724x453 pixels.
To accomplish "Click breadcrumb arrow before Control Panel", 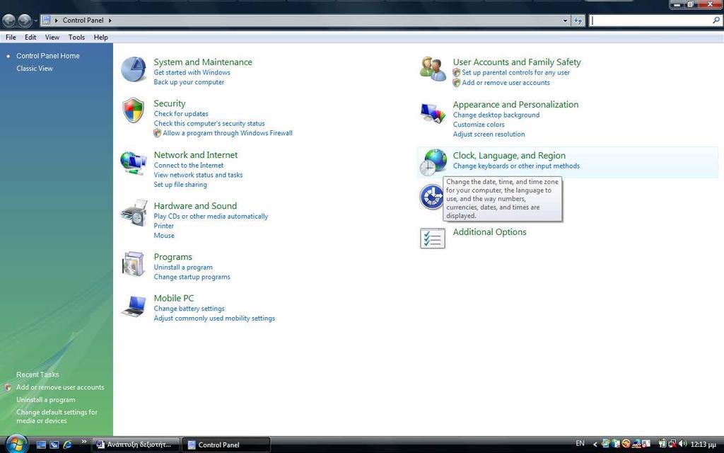I will coord(57,21).
